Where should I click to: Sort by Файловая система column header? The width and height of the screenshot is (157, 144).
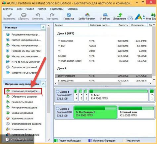pyautogui.click(x=100, y=25)
